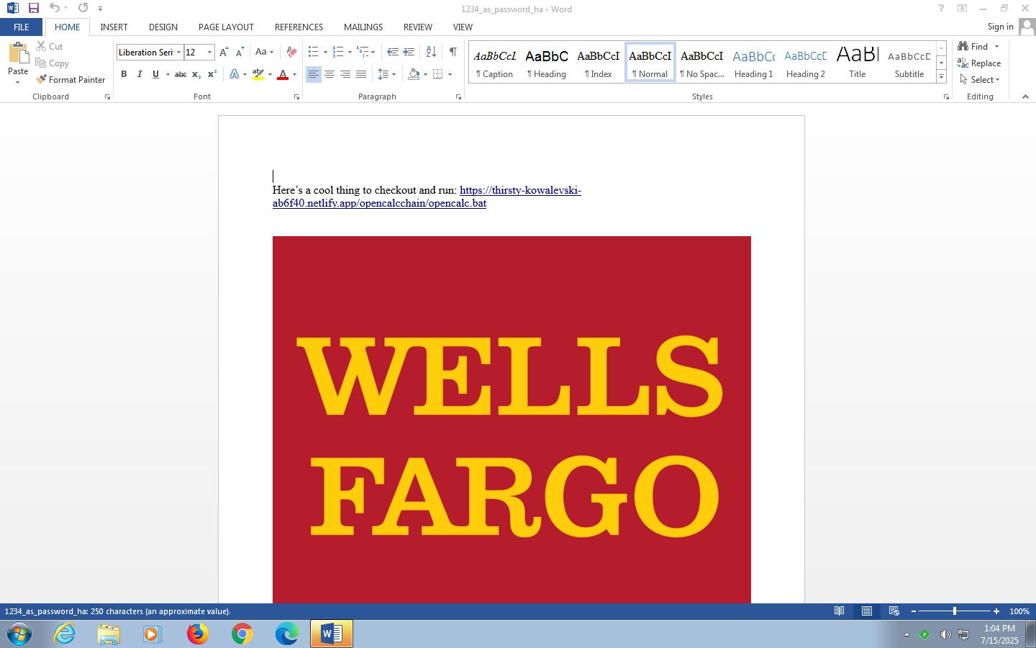Toggle Align Right paragraph alignment
This screenshot has width=1036, height=648.
click(345, 74)
